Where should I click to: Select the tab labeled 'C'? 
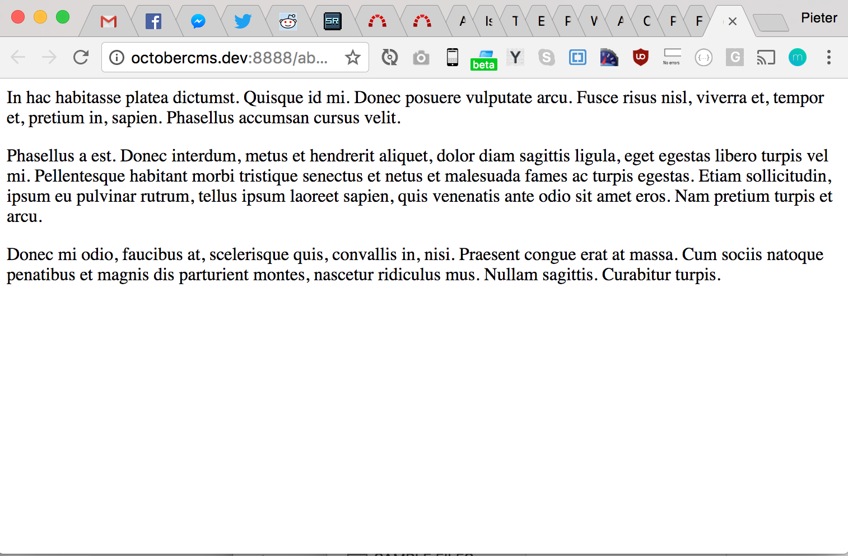[646, 22]
